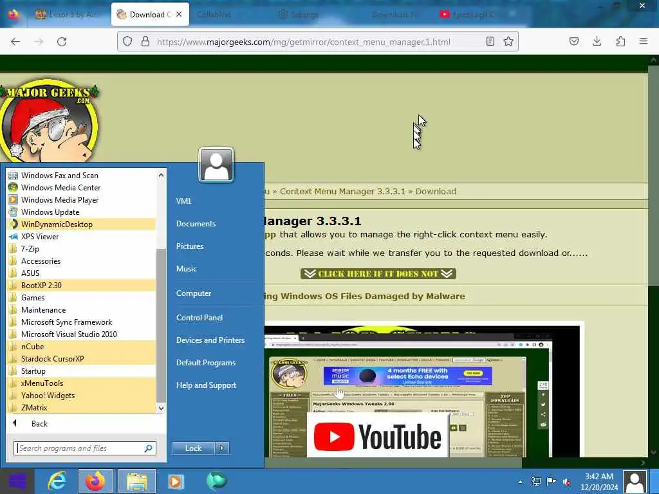Expand BootXP 2.30 folder

80,285
